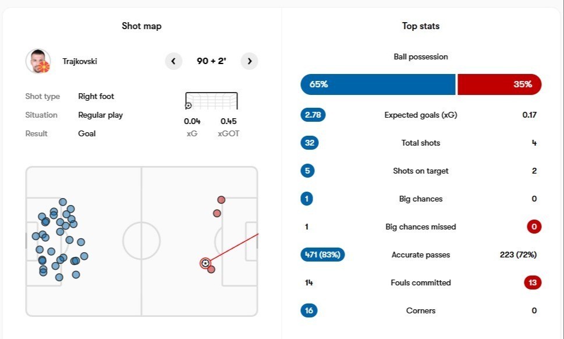The width and height of the screenshot is (564, 339).
Task: Click the blue 2.78 expected goals badge
Action: (x=313, y=115)
